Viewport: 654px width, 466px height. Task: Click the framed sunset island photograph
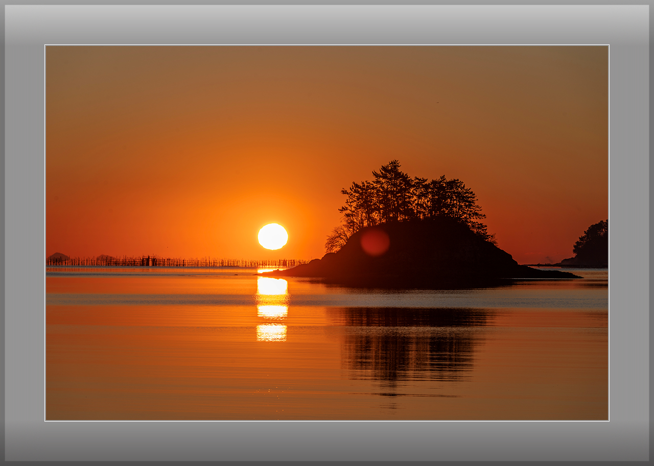[327, 233]
